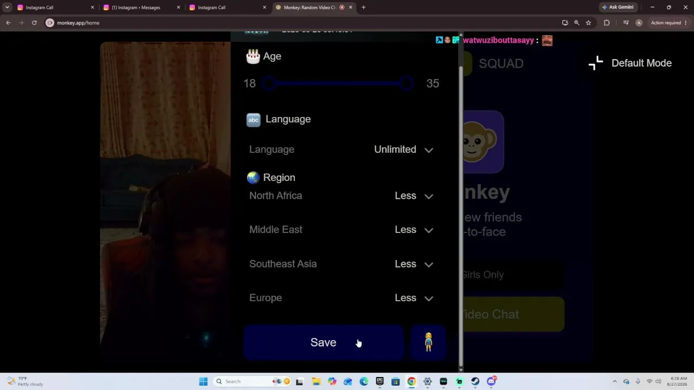Open Google Chrome from the taskbar
This screenshot has width=694, height=390.
412,381
